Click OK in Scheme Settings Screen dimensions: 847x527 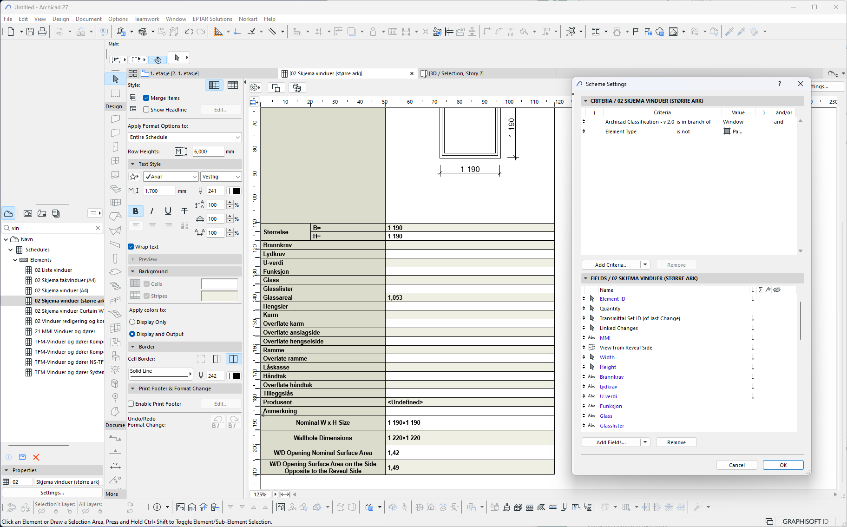783,465
